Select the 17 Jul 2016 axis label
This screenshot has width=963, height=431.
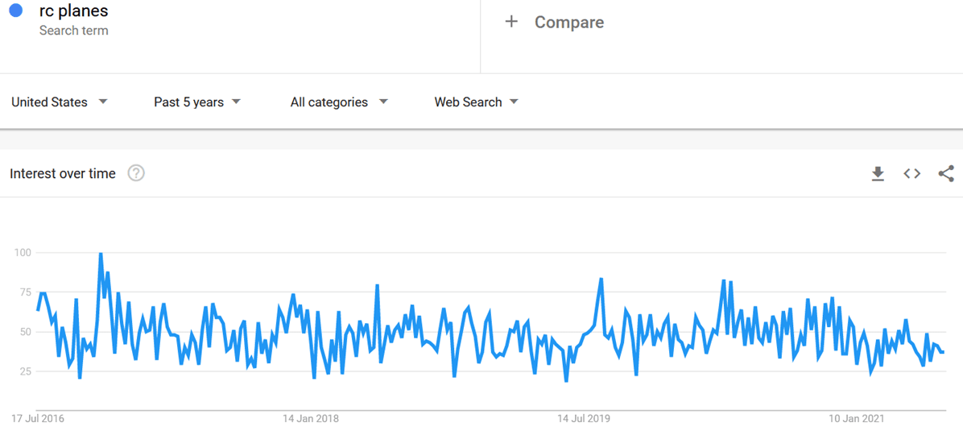(38, 419)
